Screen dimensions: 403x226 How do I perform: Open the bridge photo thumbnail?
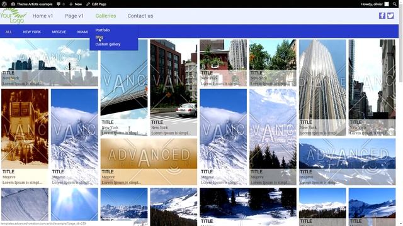click(124, 87)
